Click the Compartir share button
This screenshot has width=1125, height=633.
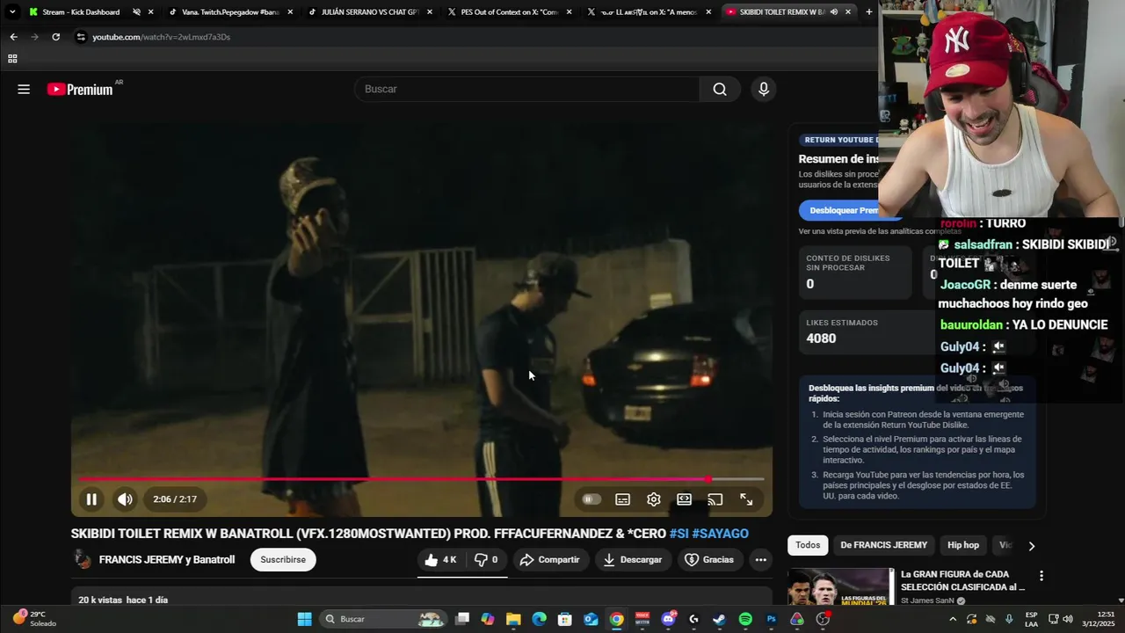point(549,559)
